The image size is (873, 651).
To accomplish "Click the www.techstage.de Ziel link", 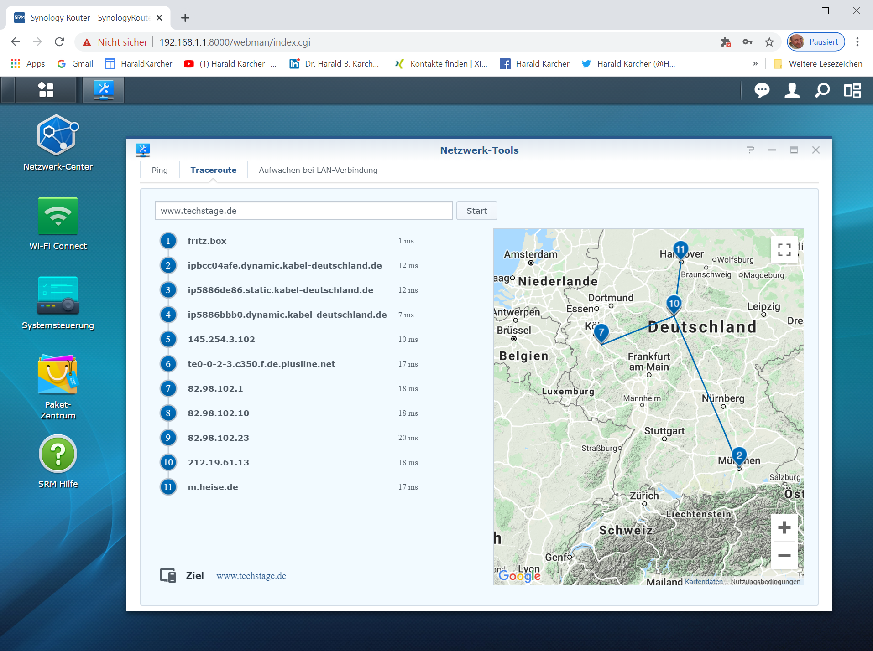I will [251, 576].
